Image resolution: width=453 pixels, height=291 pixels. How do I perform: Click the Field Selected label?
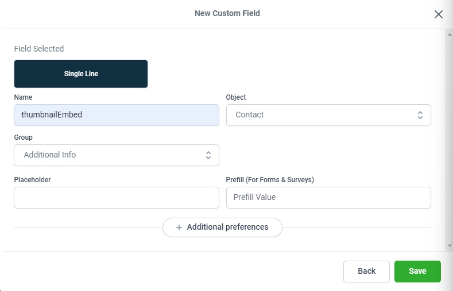(x=39, y=49)
